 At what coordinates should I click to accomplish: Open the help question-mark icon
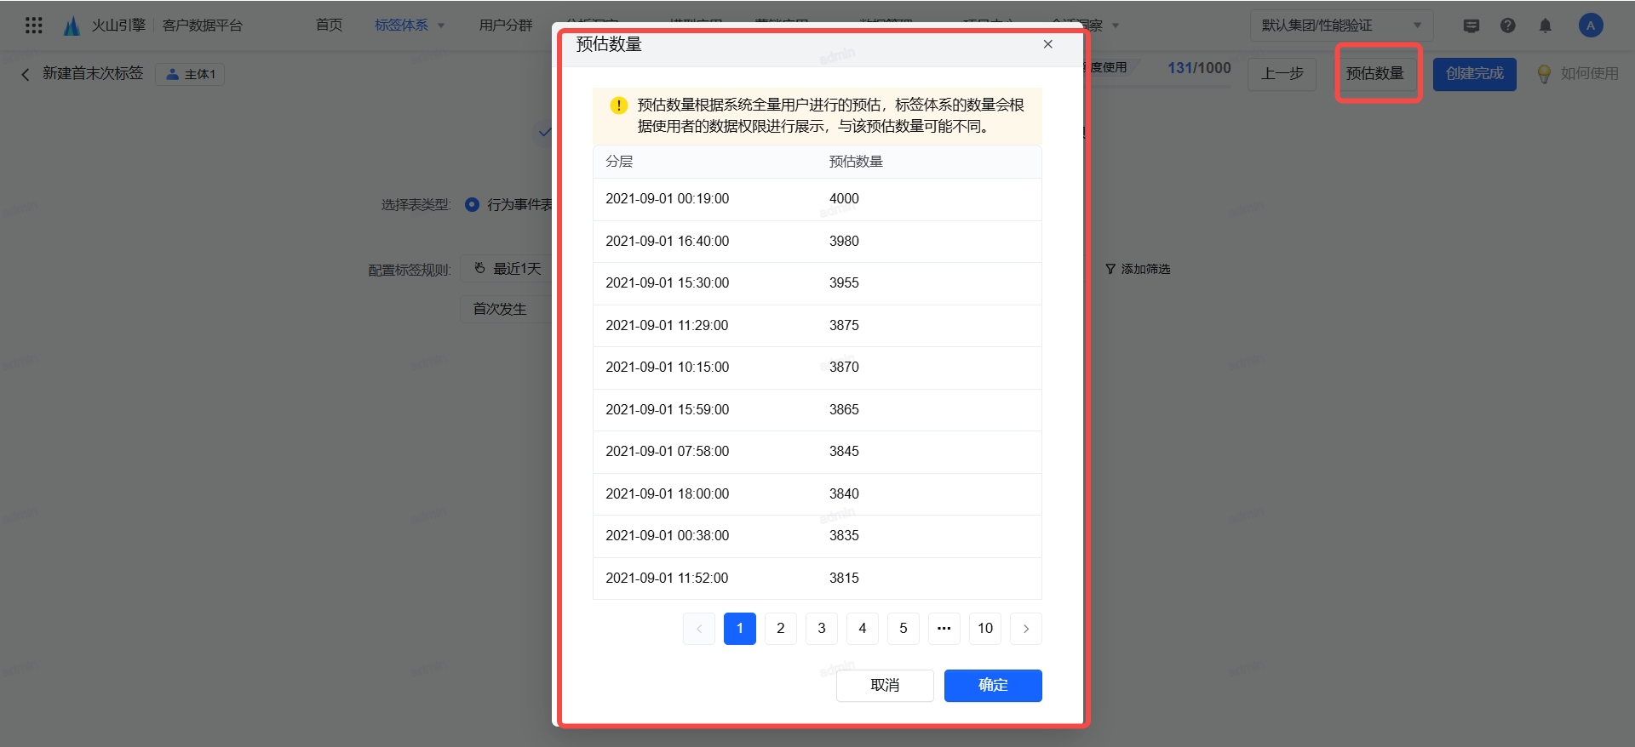click(x=1508, y=26)
